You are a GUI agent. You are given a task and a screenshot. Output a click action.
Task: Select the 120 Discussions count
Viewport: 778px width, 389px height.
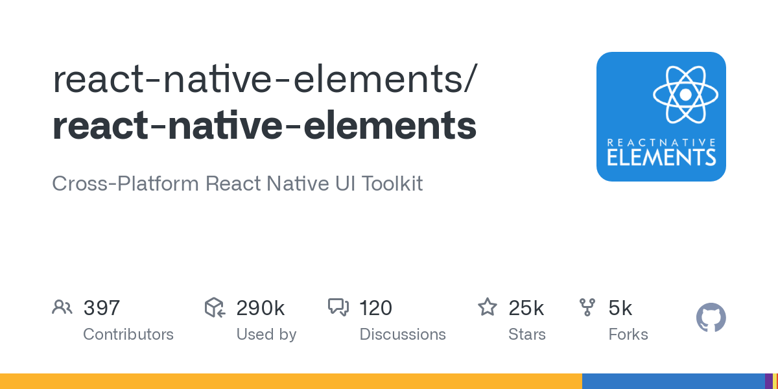(x=375, y=308)
